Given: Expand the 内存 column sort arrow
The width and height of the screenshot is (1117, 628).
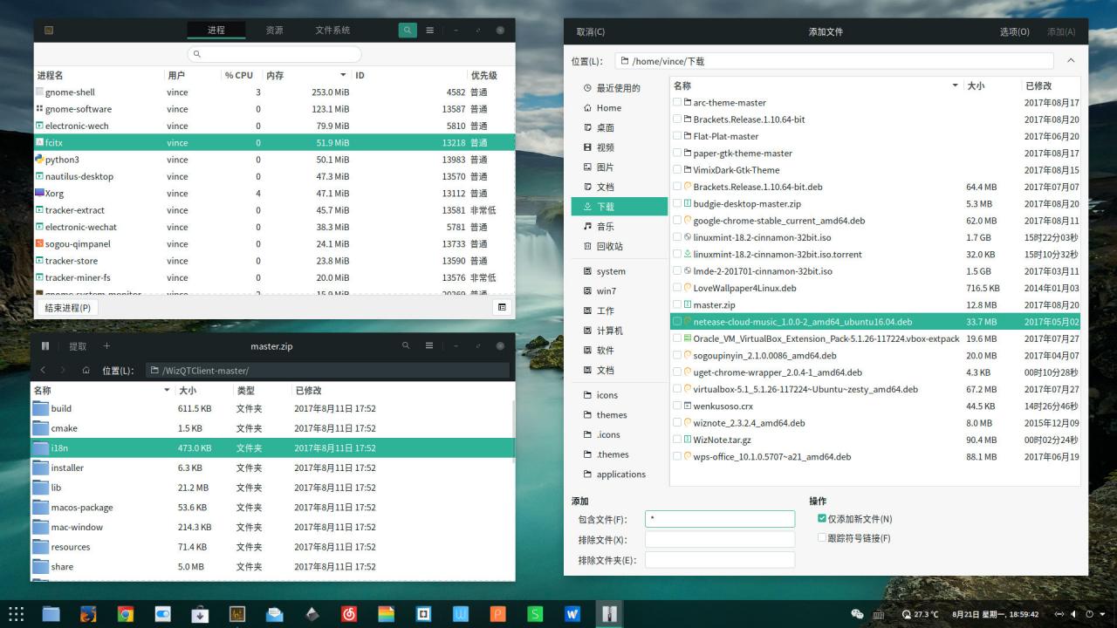Looking at the screenshot, I should click(343, 75).
